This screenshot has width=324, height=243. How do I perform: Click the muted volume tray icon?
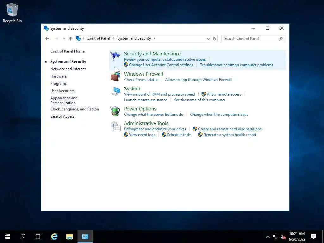[283, 237]
